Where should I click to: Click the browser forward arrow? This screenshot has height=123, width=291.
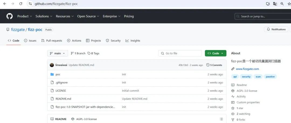pos(13,4)
